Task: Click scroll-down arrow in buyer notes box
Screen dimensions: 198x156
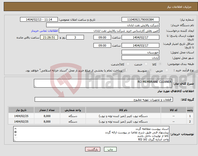Action: pyautogui.click(x=15, y=135)
